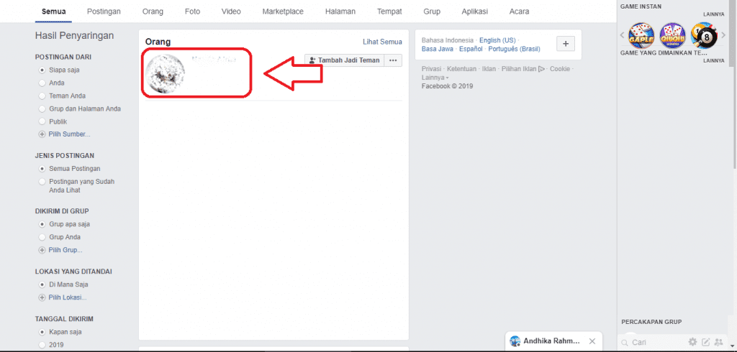Open the QiuQiu domino game icon

click(673, 36)
